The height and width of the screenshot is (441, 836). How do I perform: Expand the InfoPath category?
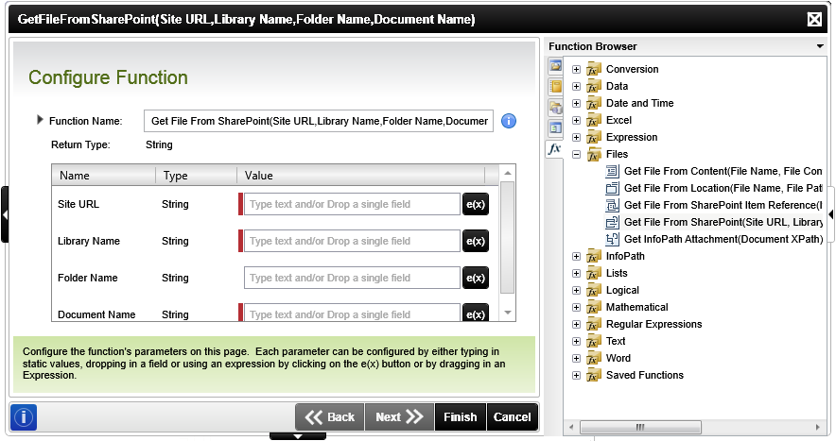pyautogui.click(x=576, y=256)
